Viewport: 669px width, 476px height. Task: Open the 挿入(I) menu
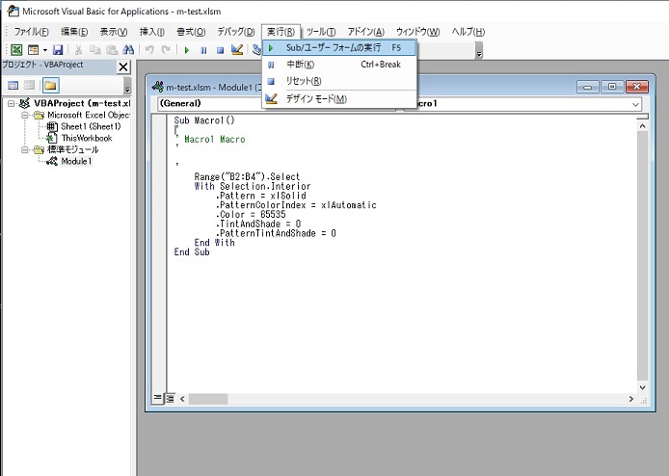(152, 32)
